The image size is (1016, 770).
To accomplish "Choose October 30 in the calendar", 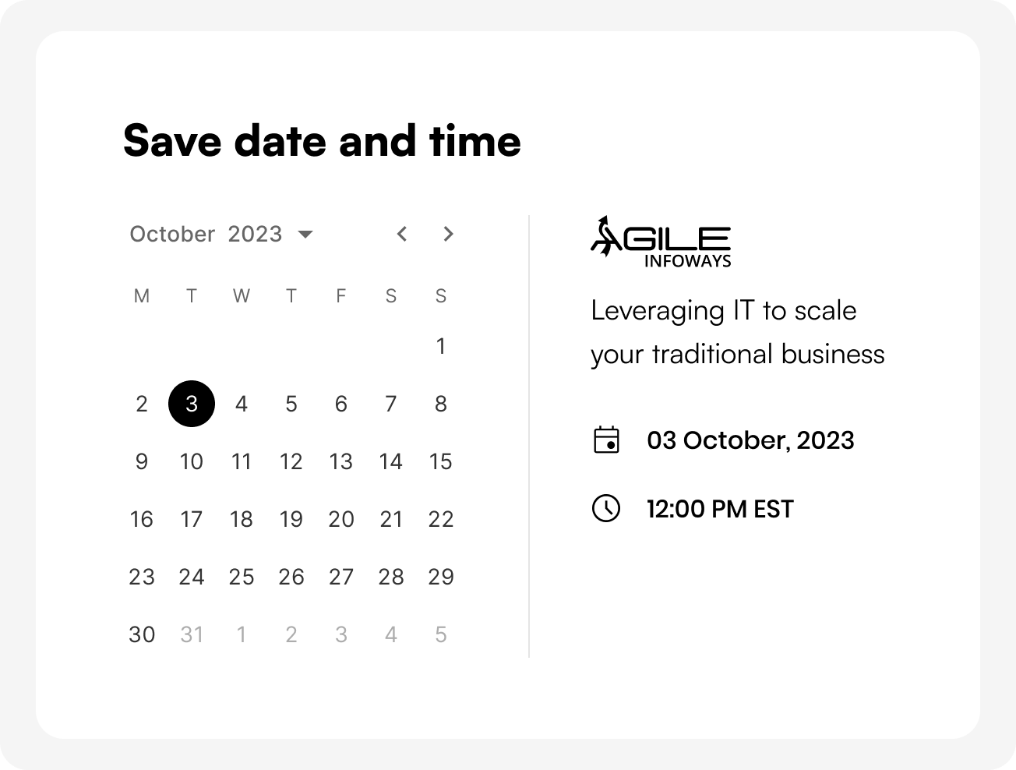I will 142,634.
